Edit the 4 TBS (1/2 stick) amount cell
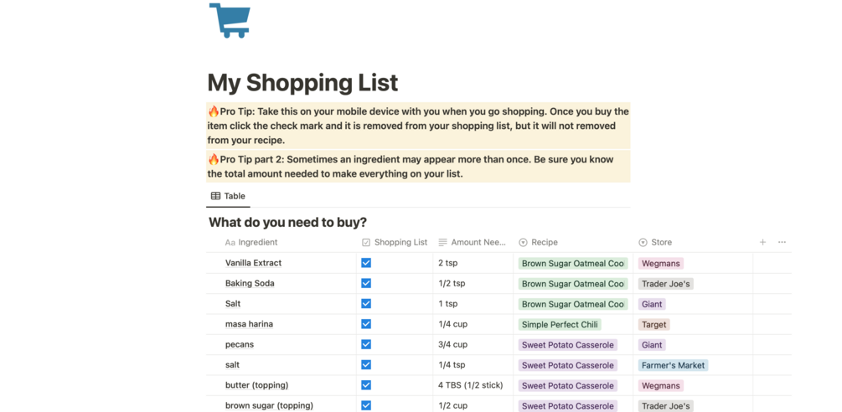The height and width of the screenshot is (412, 842). coord(472,385)
